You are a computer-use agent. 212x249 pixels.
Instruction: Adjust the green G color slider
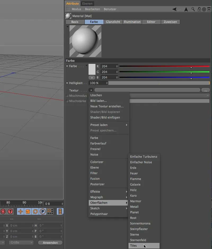pos(164,72)
